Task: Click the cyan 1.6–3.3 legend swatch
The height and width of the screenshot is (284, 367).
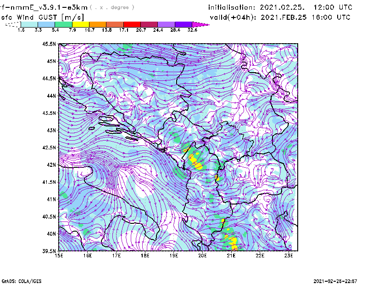Action: pyautogui.click(x=29, y=24)
